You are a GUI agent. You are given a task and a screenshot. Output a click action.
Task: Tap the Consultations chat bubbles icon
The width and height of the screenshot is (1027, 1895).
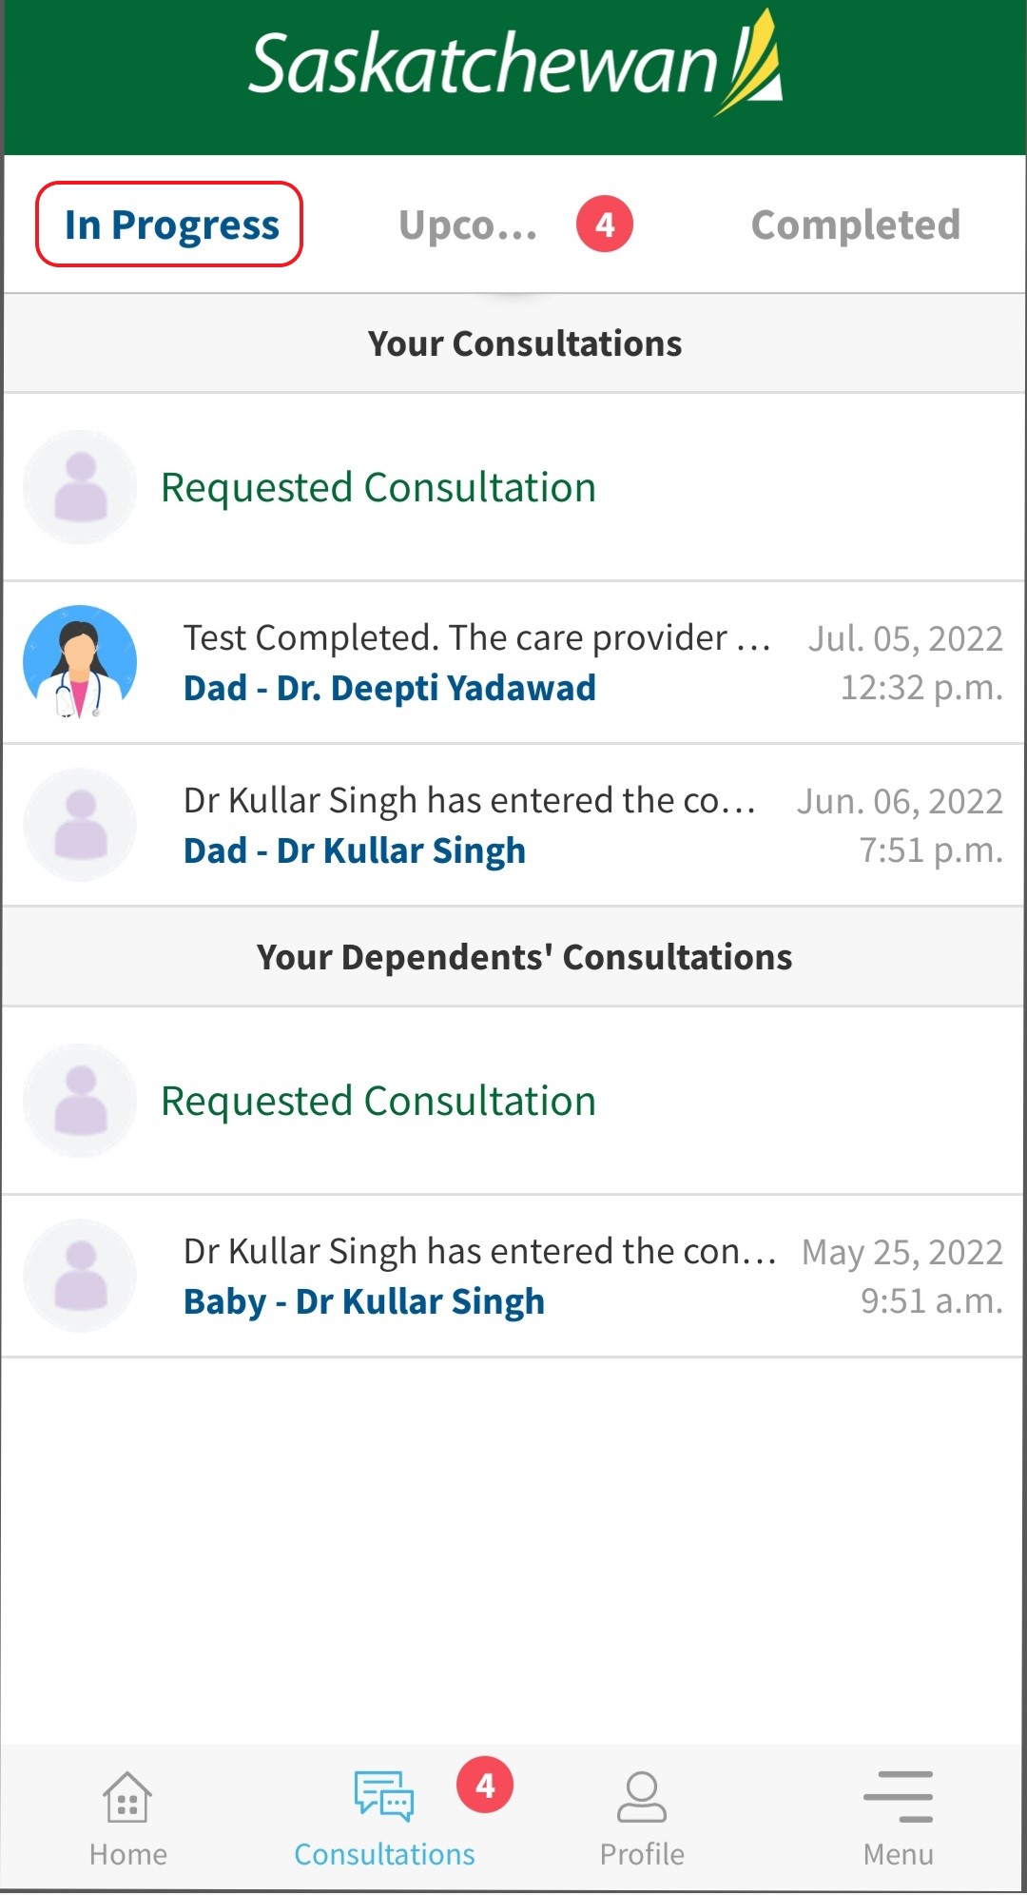(383, 1796)
